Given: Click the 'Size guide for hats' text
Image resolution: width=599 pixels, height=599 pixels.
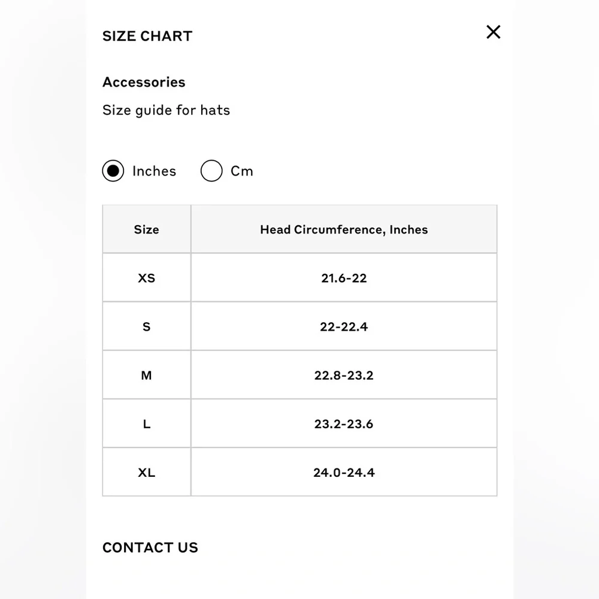Looking at the screenshot, I should coord(166,110).
